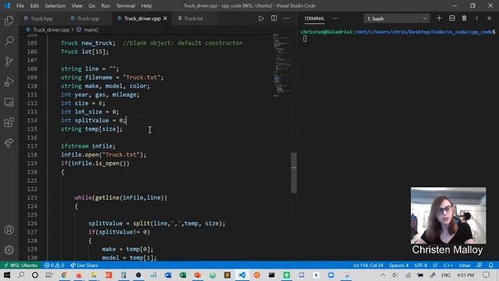Image resolution: width=499 pixels, height=281 pixels.
Task: Change indentation via Spaces: 4
Action: [398, 265]
